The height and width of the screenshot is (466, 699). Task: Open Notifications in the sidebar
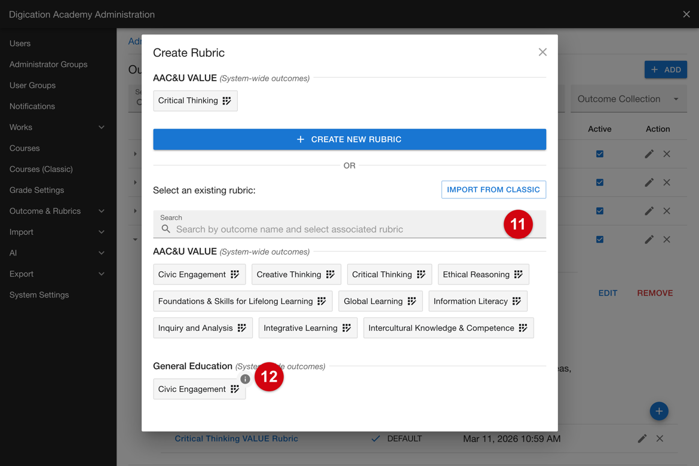tap(32, 106)
